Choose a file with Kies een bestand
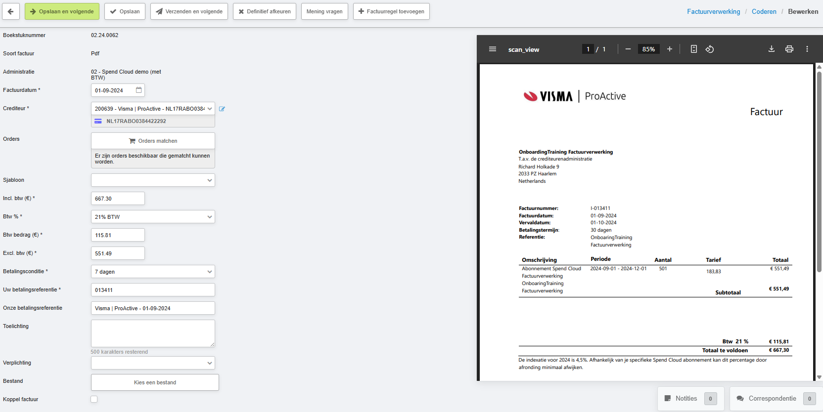This screenshot has width=823, height=412. coord(155,382)
